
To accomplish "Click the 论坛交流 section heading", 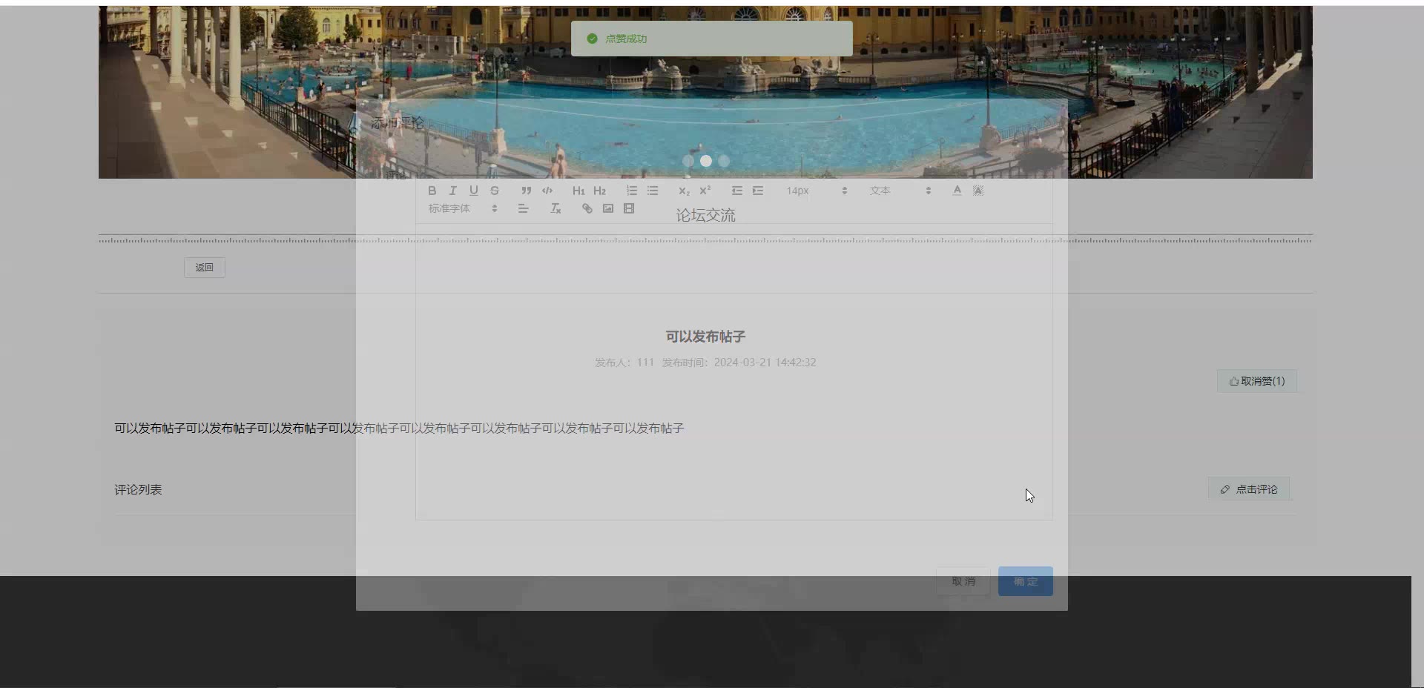I will [x=705, y=216].
